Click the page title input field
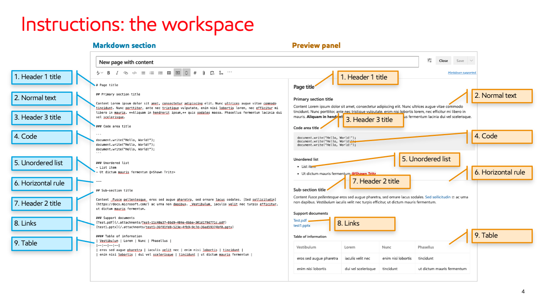Viewport: 546px width, 307px height. point(257,62)
